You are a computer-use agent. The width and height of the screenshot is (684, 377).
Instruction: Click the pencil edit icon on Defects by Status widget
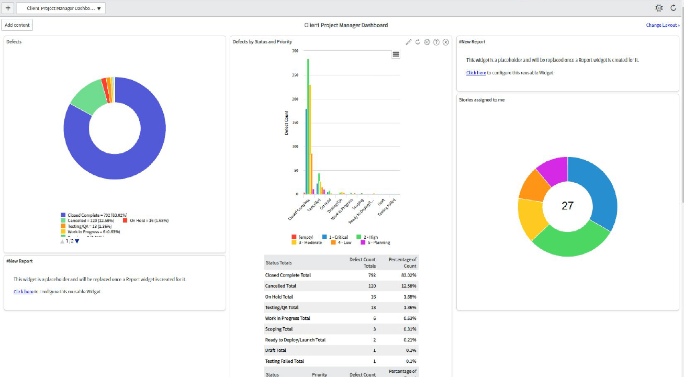[x=409, y=42]
